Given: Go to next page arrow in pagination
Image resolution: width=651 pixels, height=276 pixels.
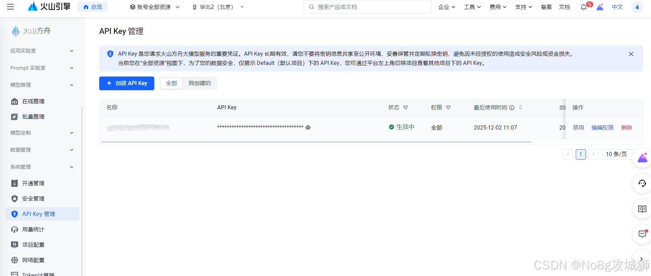Looking at the screenshot, I should coord(594,154).
